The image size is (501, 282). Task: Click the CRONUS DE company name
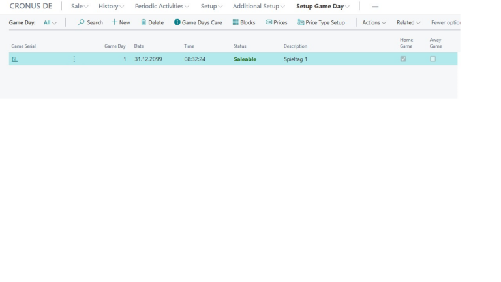[x=31, y=7]
